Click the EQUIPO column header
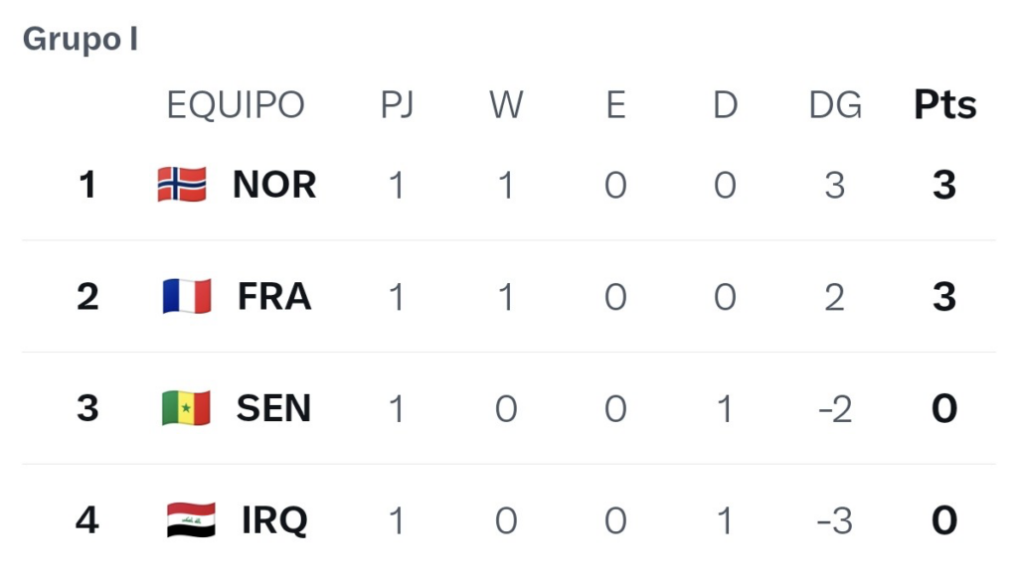The image size is (1018, 578). pyautogui.click(x=236, y=105)
